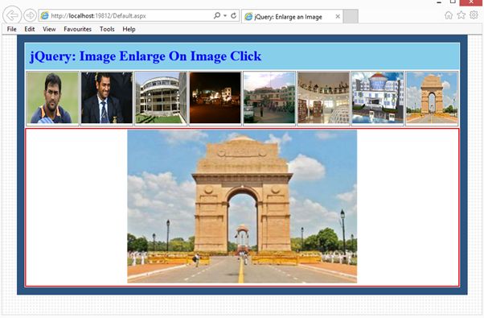
Task: Click thumbnail of man in dark suit
Action: click(x=107, y=97)
